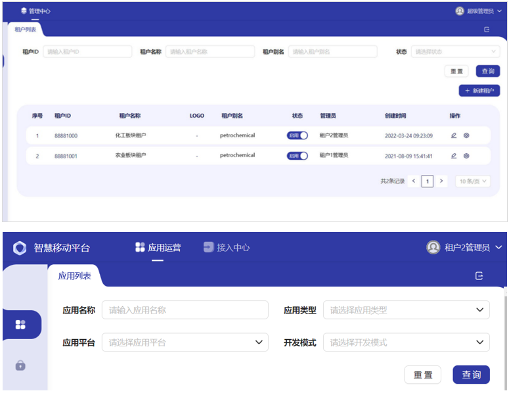Expand the 应用类型 dropdown
This screenshot has width=509, height=393.
tap(406, 310)
